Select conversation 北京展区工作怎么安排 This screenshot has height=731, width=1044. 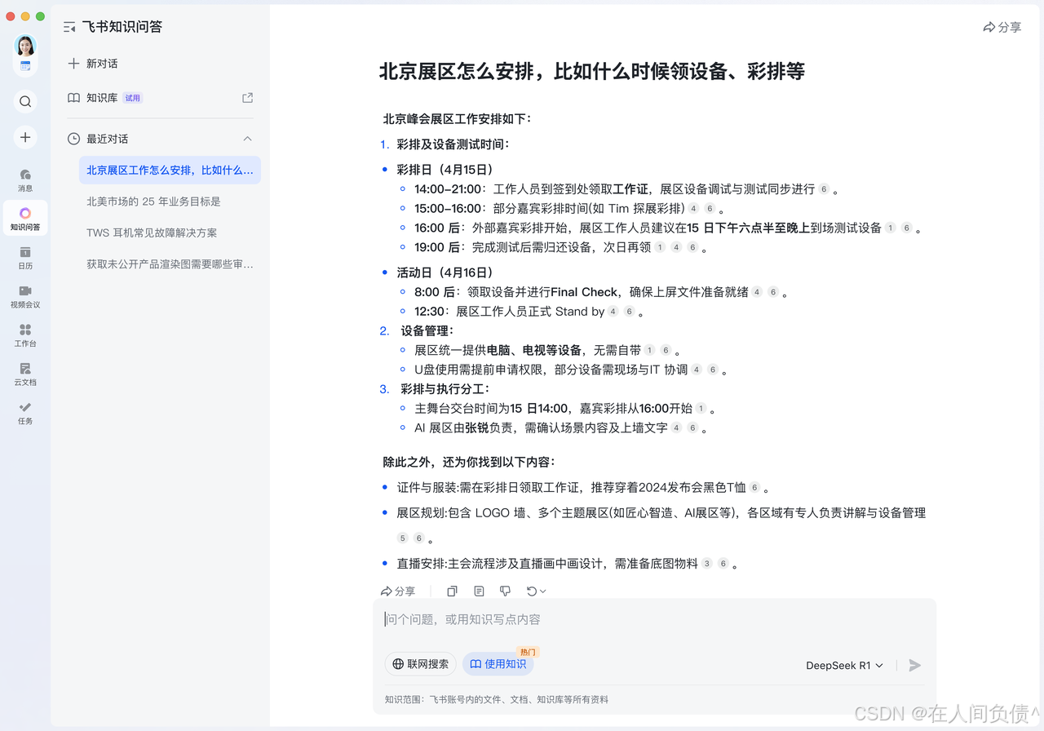170,170
